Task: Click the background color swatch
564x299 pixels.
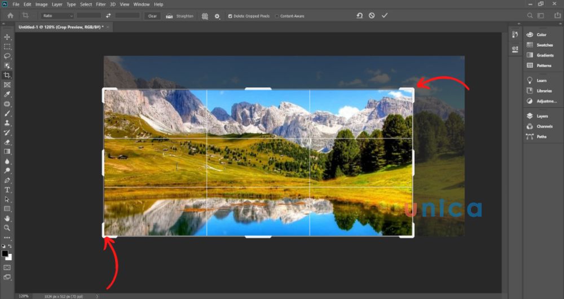Action: tap(9, 257)
